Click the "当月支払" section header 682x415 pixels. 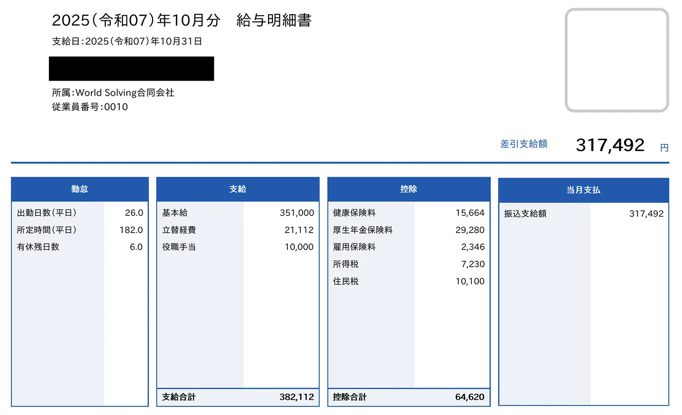[x=583, y=190]
